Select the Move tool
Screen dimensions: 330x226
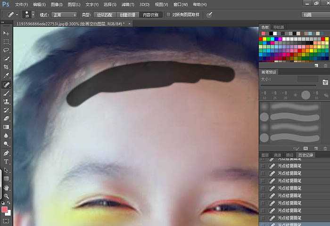[x=6, y=33]
